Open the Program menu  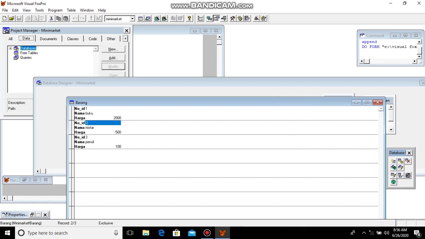point(55,10)
